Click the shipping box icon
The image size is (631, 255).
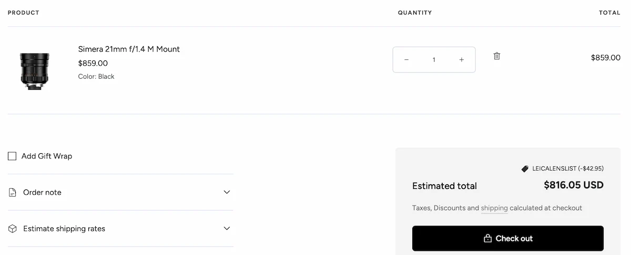(13, 229)
